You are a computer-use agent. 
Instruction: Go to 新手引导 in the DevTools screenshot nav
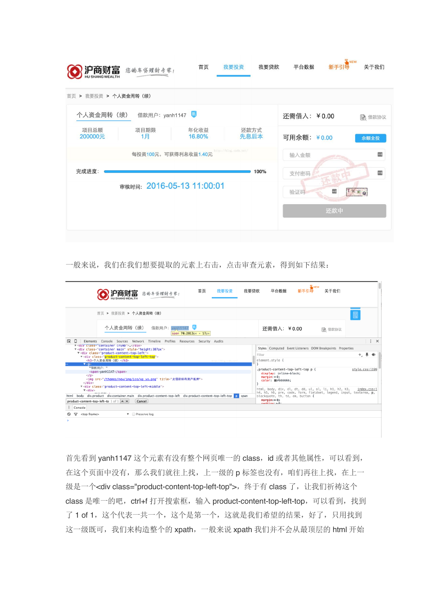click(x=306, y=291)
